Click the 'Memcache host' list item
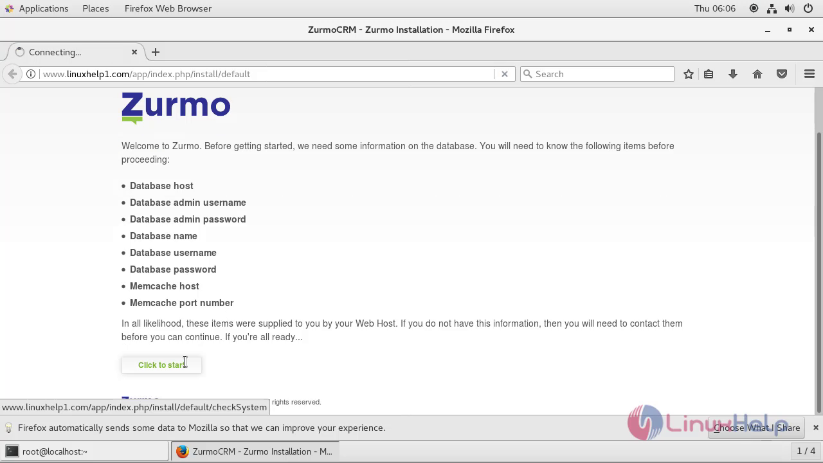The height and width of the screenshot is (463, 823). (165, 286)
